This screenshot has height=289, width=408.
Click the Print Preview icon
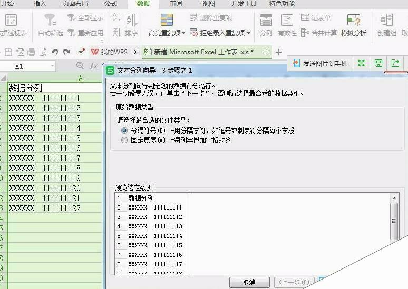click(x=43, y=52)
